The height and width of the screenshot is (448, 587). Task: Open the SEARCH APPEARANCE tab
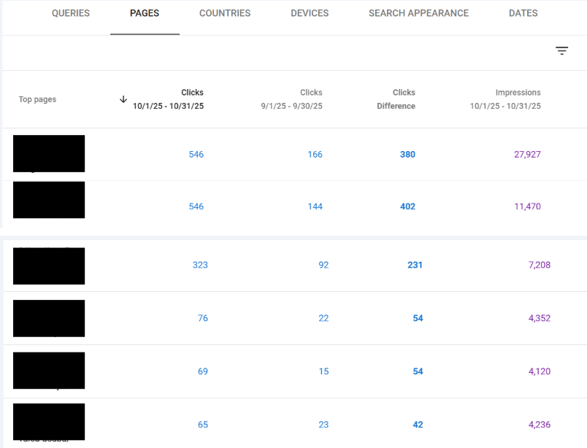coord(418,13)
